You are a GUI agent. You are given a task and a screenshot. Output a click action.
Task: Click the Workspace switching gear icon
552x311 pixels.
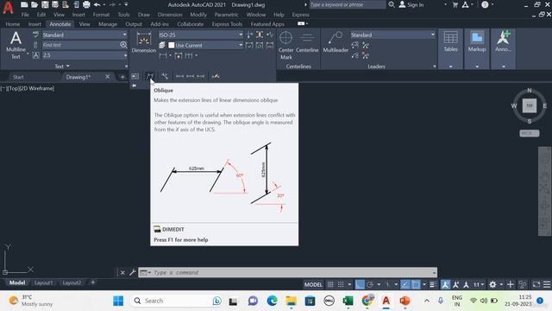[492, 284]
